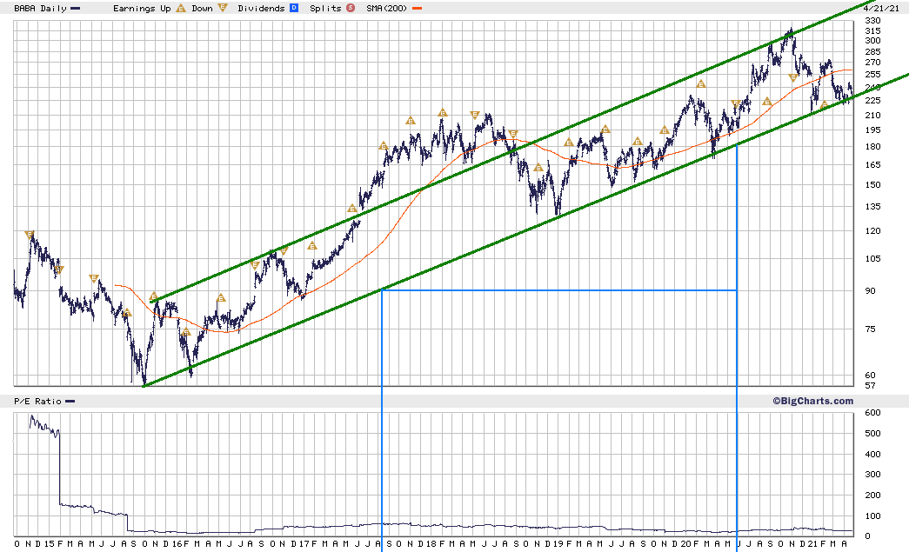Viewport: 909px width, 552px height.
Task: Click the 150 price axis value
Action: (x=872, y=184)
